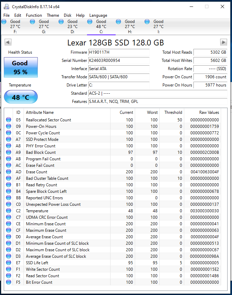Click status orb for Reallocated Sector Count

9,120
